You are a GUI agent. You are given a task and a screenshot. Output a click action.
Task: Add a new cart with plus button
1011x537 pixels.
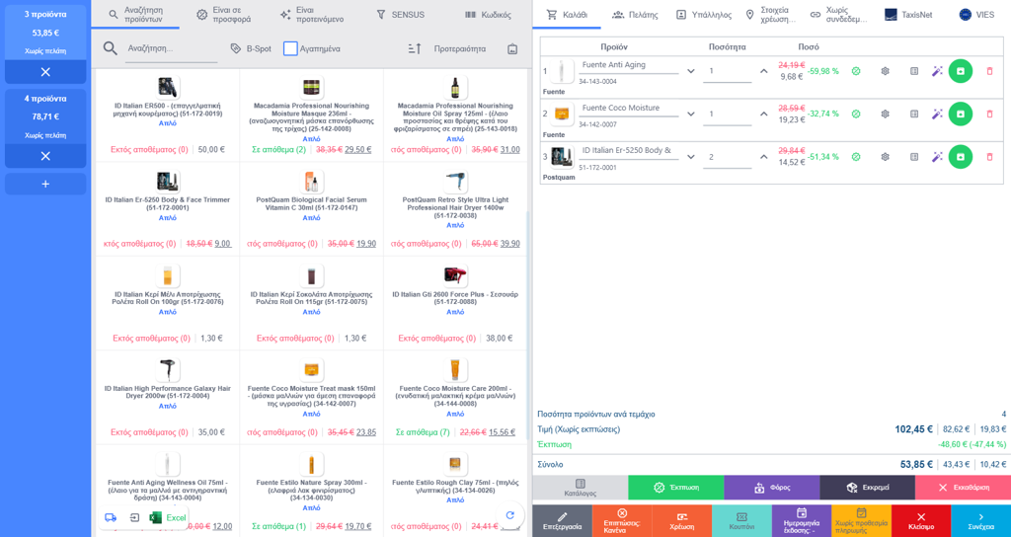[45, 184]
